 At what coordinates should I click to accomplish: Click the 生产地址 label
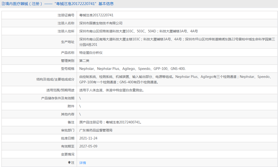click(x=68, y=42)
